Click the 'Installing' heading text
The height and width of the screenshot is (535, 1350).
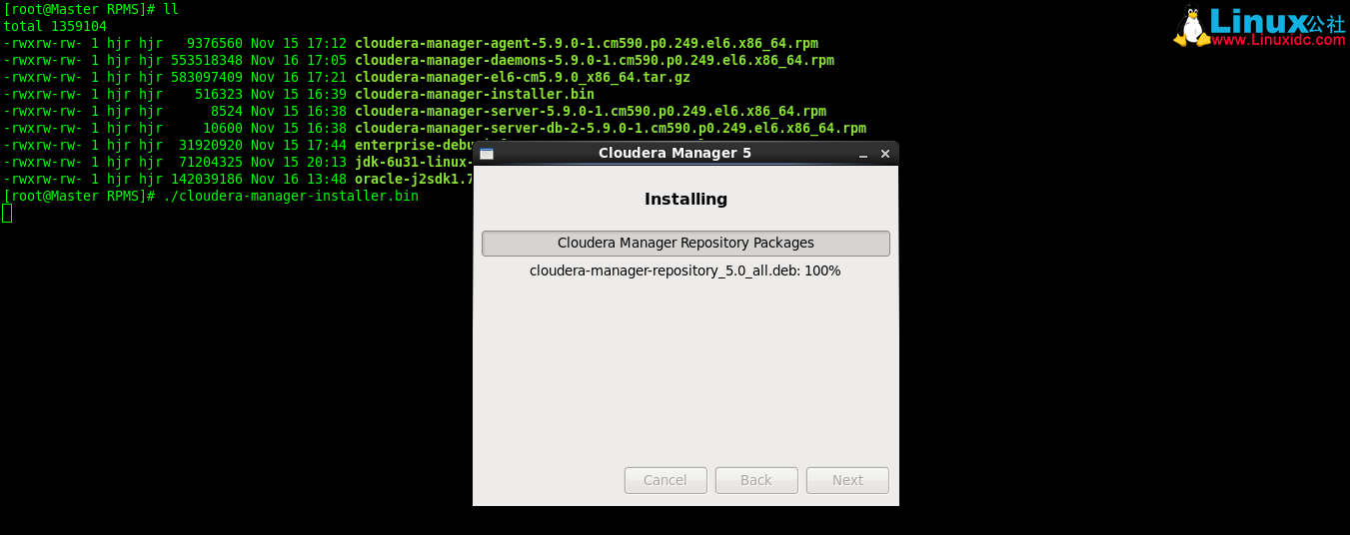685,199
